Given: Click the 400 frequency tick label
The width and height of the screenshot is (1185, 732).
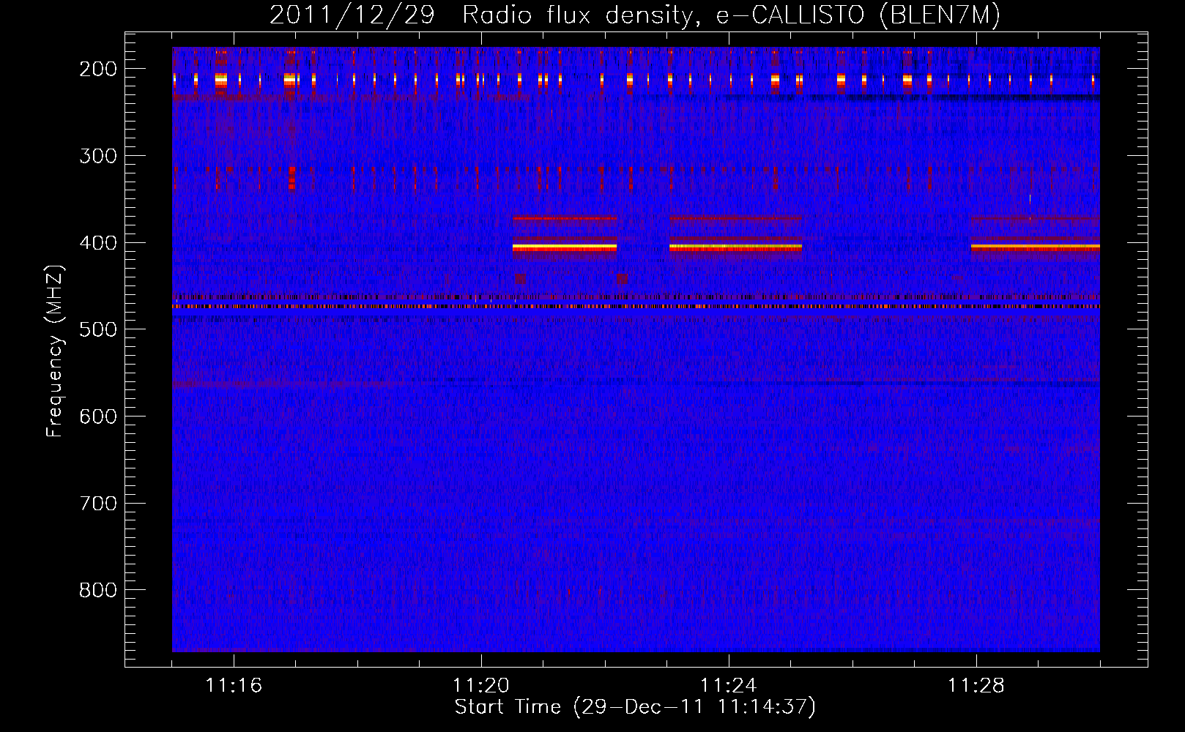Looking at the screenshot, I should click(x=97, y=243).
